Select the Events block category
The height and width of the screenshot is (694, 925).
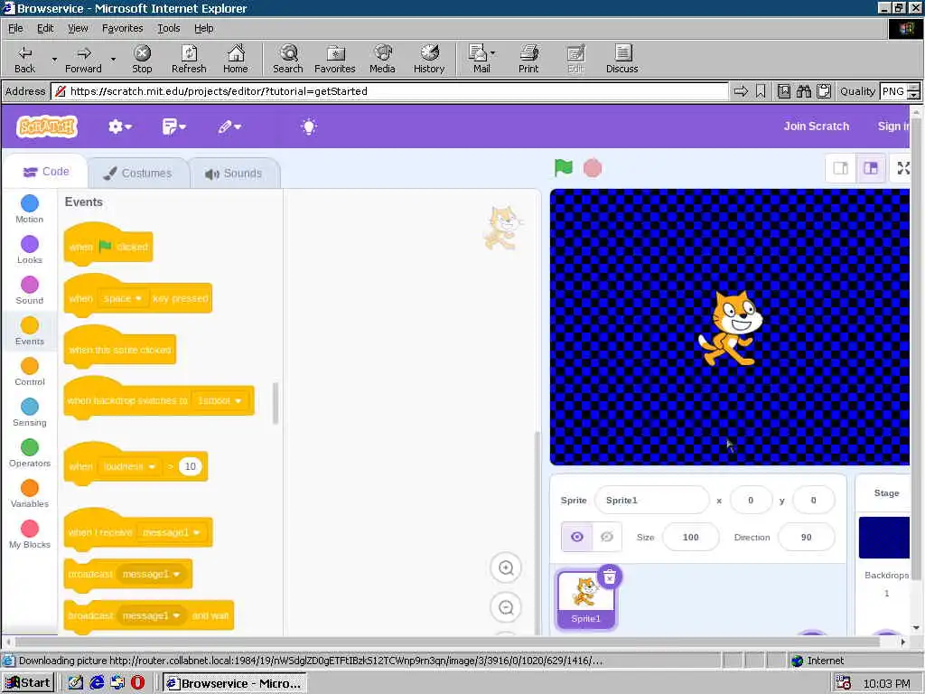pos(30,331)
